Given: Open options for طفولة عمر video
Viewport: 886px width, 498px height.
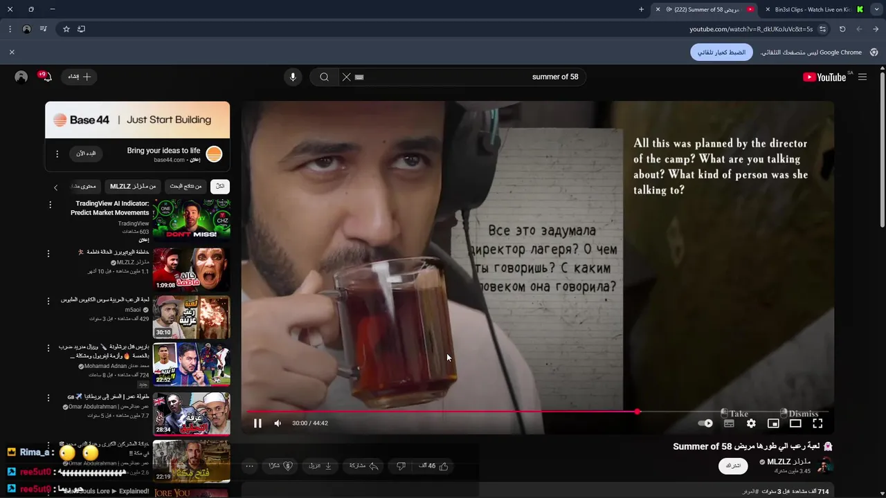Looking at the screenshot, I should pos(48,398).
